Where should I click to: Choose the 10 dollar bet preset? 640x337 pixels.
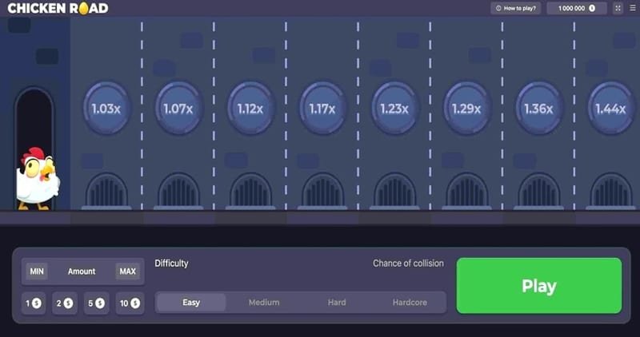pos(128,303)
